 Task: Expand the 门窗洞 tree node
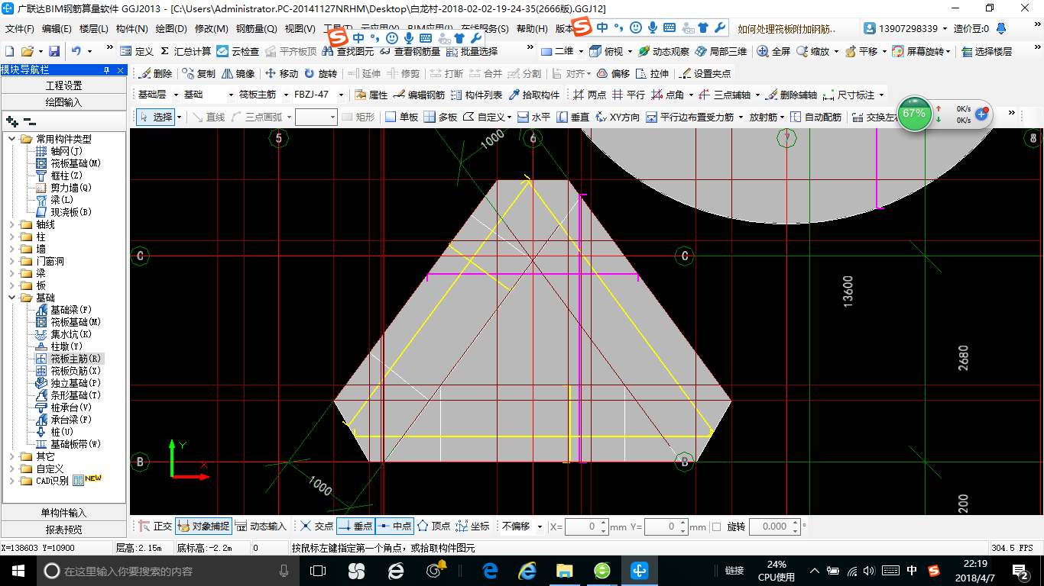11,261
